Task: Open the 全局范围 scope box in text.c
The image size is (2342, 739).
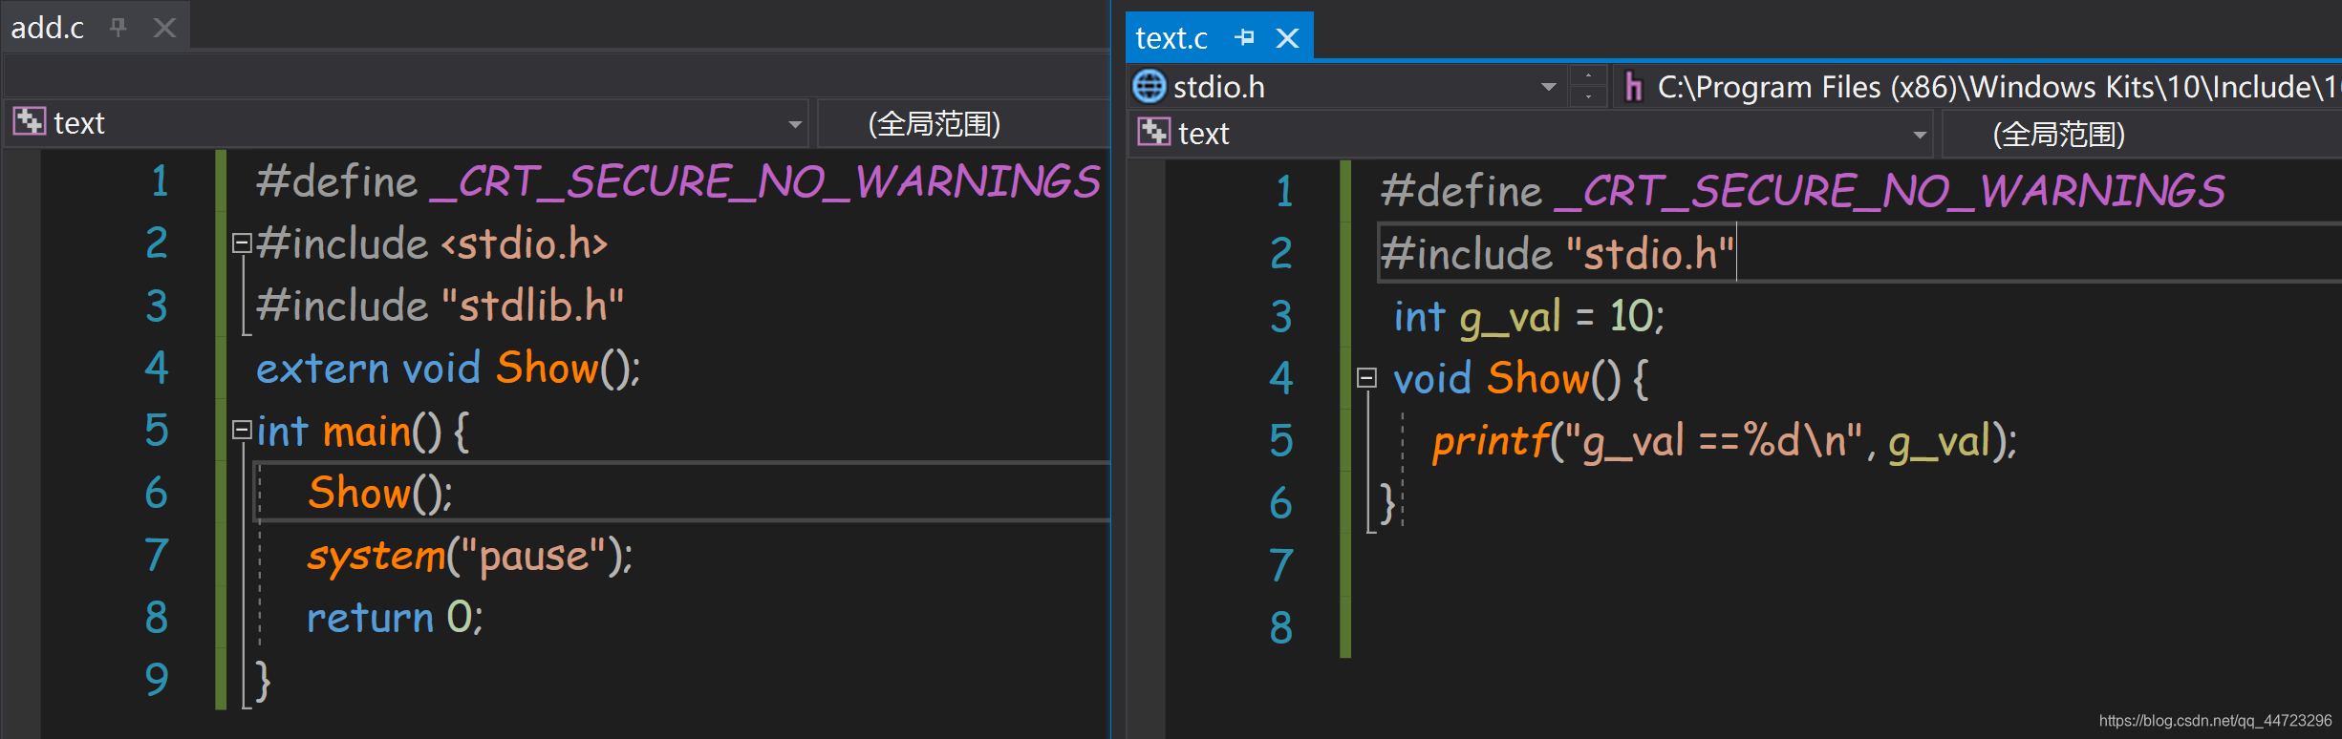Action: click(2141, 134)
